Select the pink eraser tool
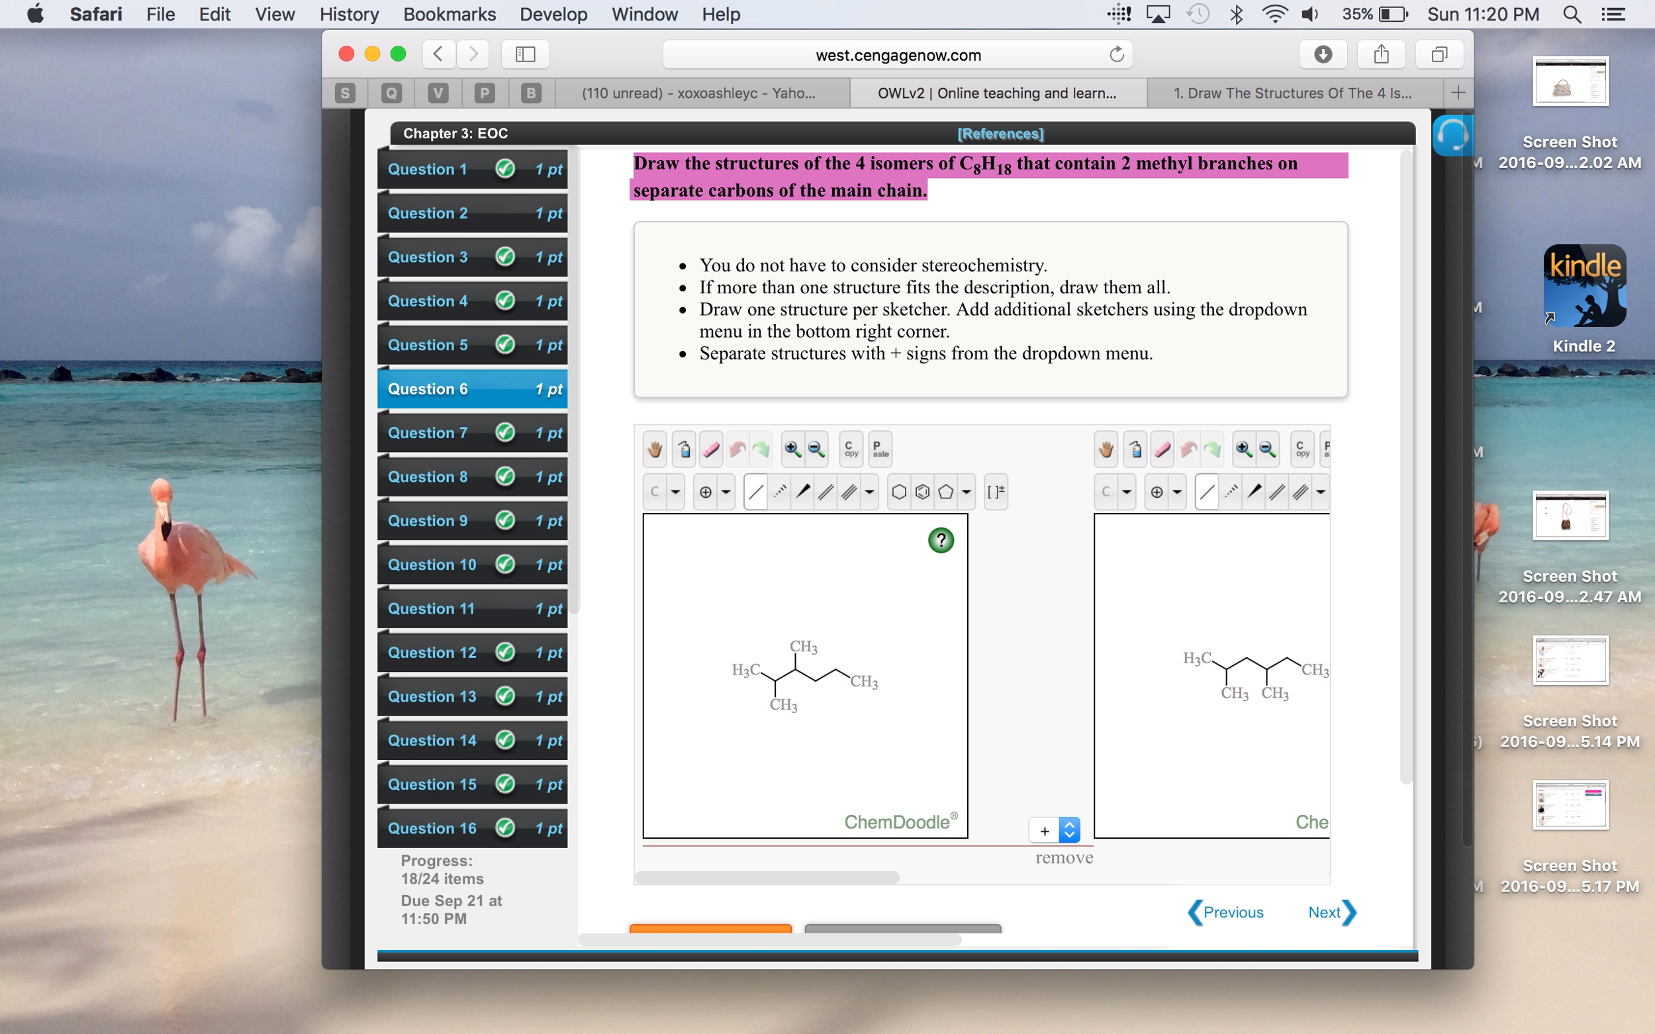The image size is (1655, 1034). [711, 449]
